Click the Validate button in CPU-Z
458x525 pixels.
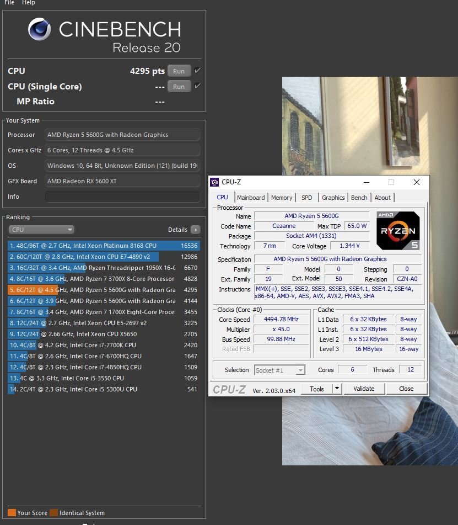point(364,389)
